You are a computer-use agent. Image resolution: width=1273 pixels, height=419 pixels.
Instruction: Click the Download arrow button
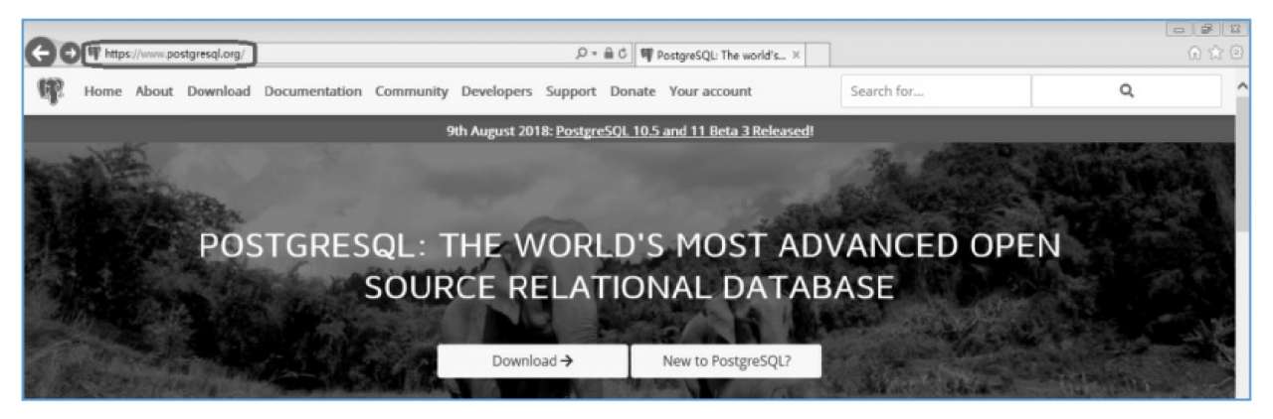532,361
